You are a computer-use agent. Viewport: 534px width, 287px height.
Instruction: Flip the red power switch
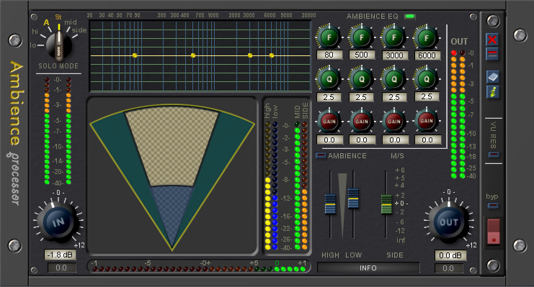[494, 232]
